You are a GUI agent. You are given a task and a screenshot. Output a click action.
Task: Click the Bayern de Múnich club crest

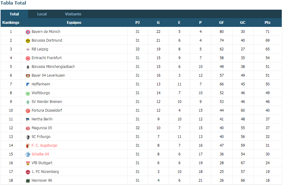[28, 32]
